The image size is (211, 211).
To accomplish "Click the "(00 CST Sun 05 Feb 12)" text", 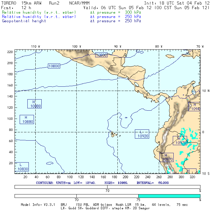I will 182,8.
